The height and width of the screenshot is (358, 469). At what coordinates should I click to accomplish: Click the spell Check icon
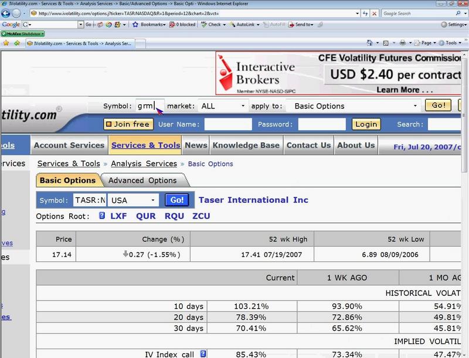pyautogui.click(x=204, y=25)
